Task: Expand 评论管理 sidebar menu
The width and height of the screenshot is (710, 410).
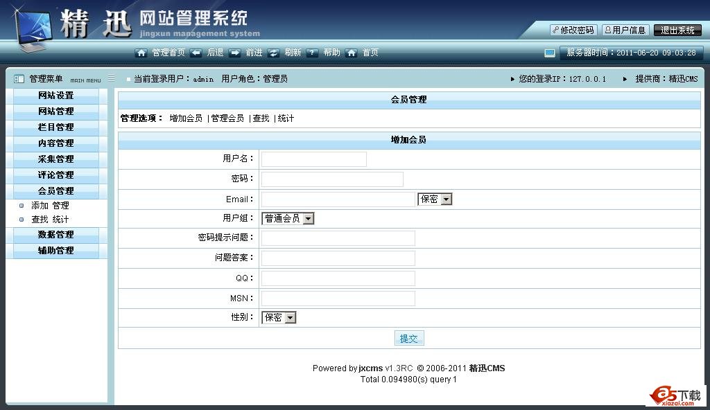Action: (x=56, y=175)
